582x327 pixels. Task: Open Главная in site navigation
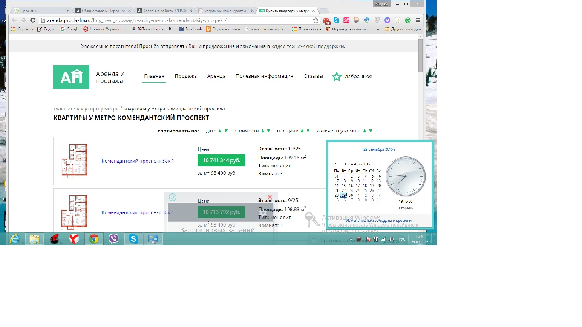(154, 76)
